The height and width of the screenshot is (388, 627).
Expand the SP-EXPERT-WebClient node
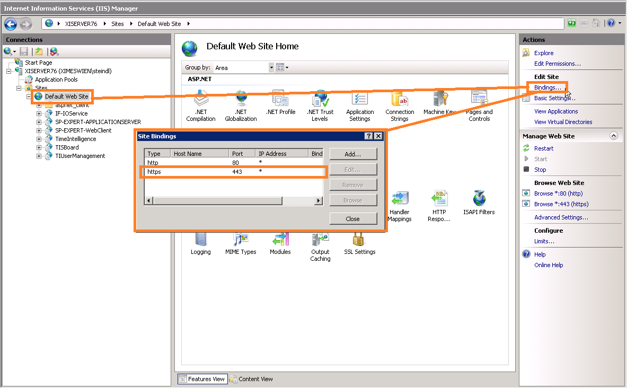coord(39,130)
